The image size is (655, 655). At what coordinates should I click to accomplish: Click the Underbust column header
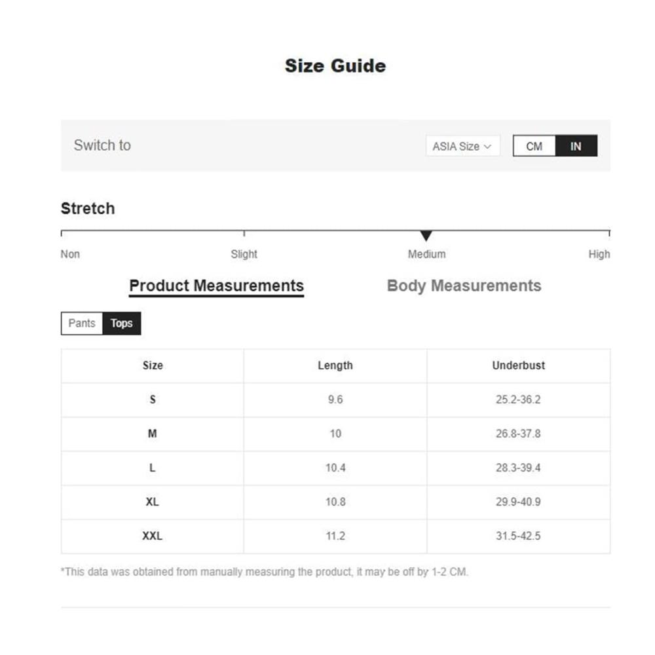(x=518, y=365)
